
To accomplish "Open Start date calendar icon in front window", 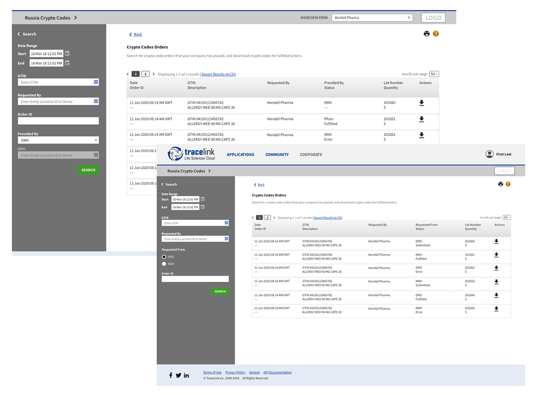I will (203, 199).
